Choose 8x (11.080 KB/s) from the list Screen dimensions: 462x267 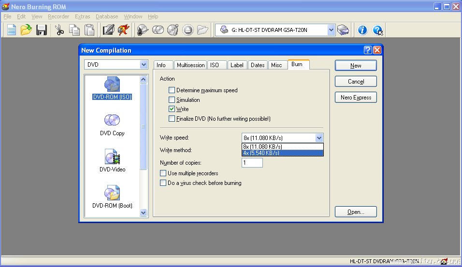tap(283, 146)
